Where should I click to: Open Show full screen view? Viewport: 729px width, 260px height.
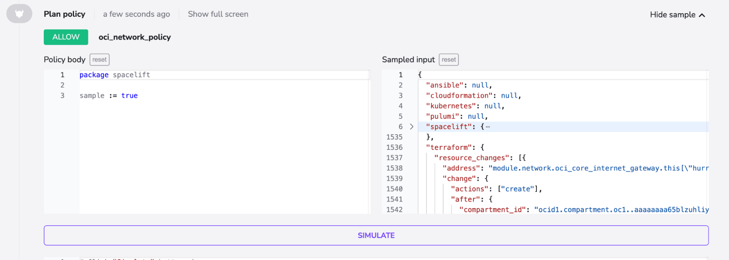coord(218,14)
